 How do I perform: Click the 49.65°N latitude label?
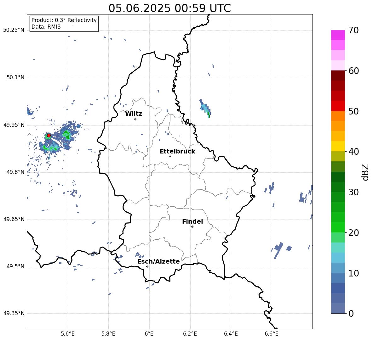pos(14,219)
